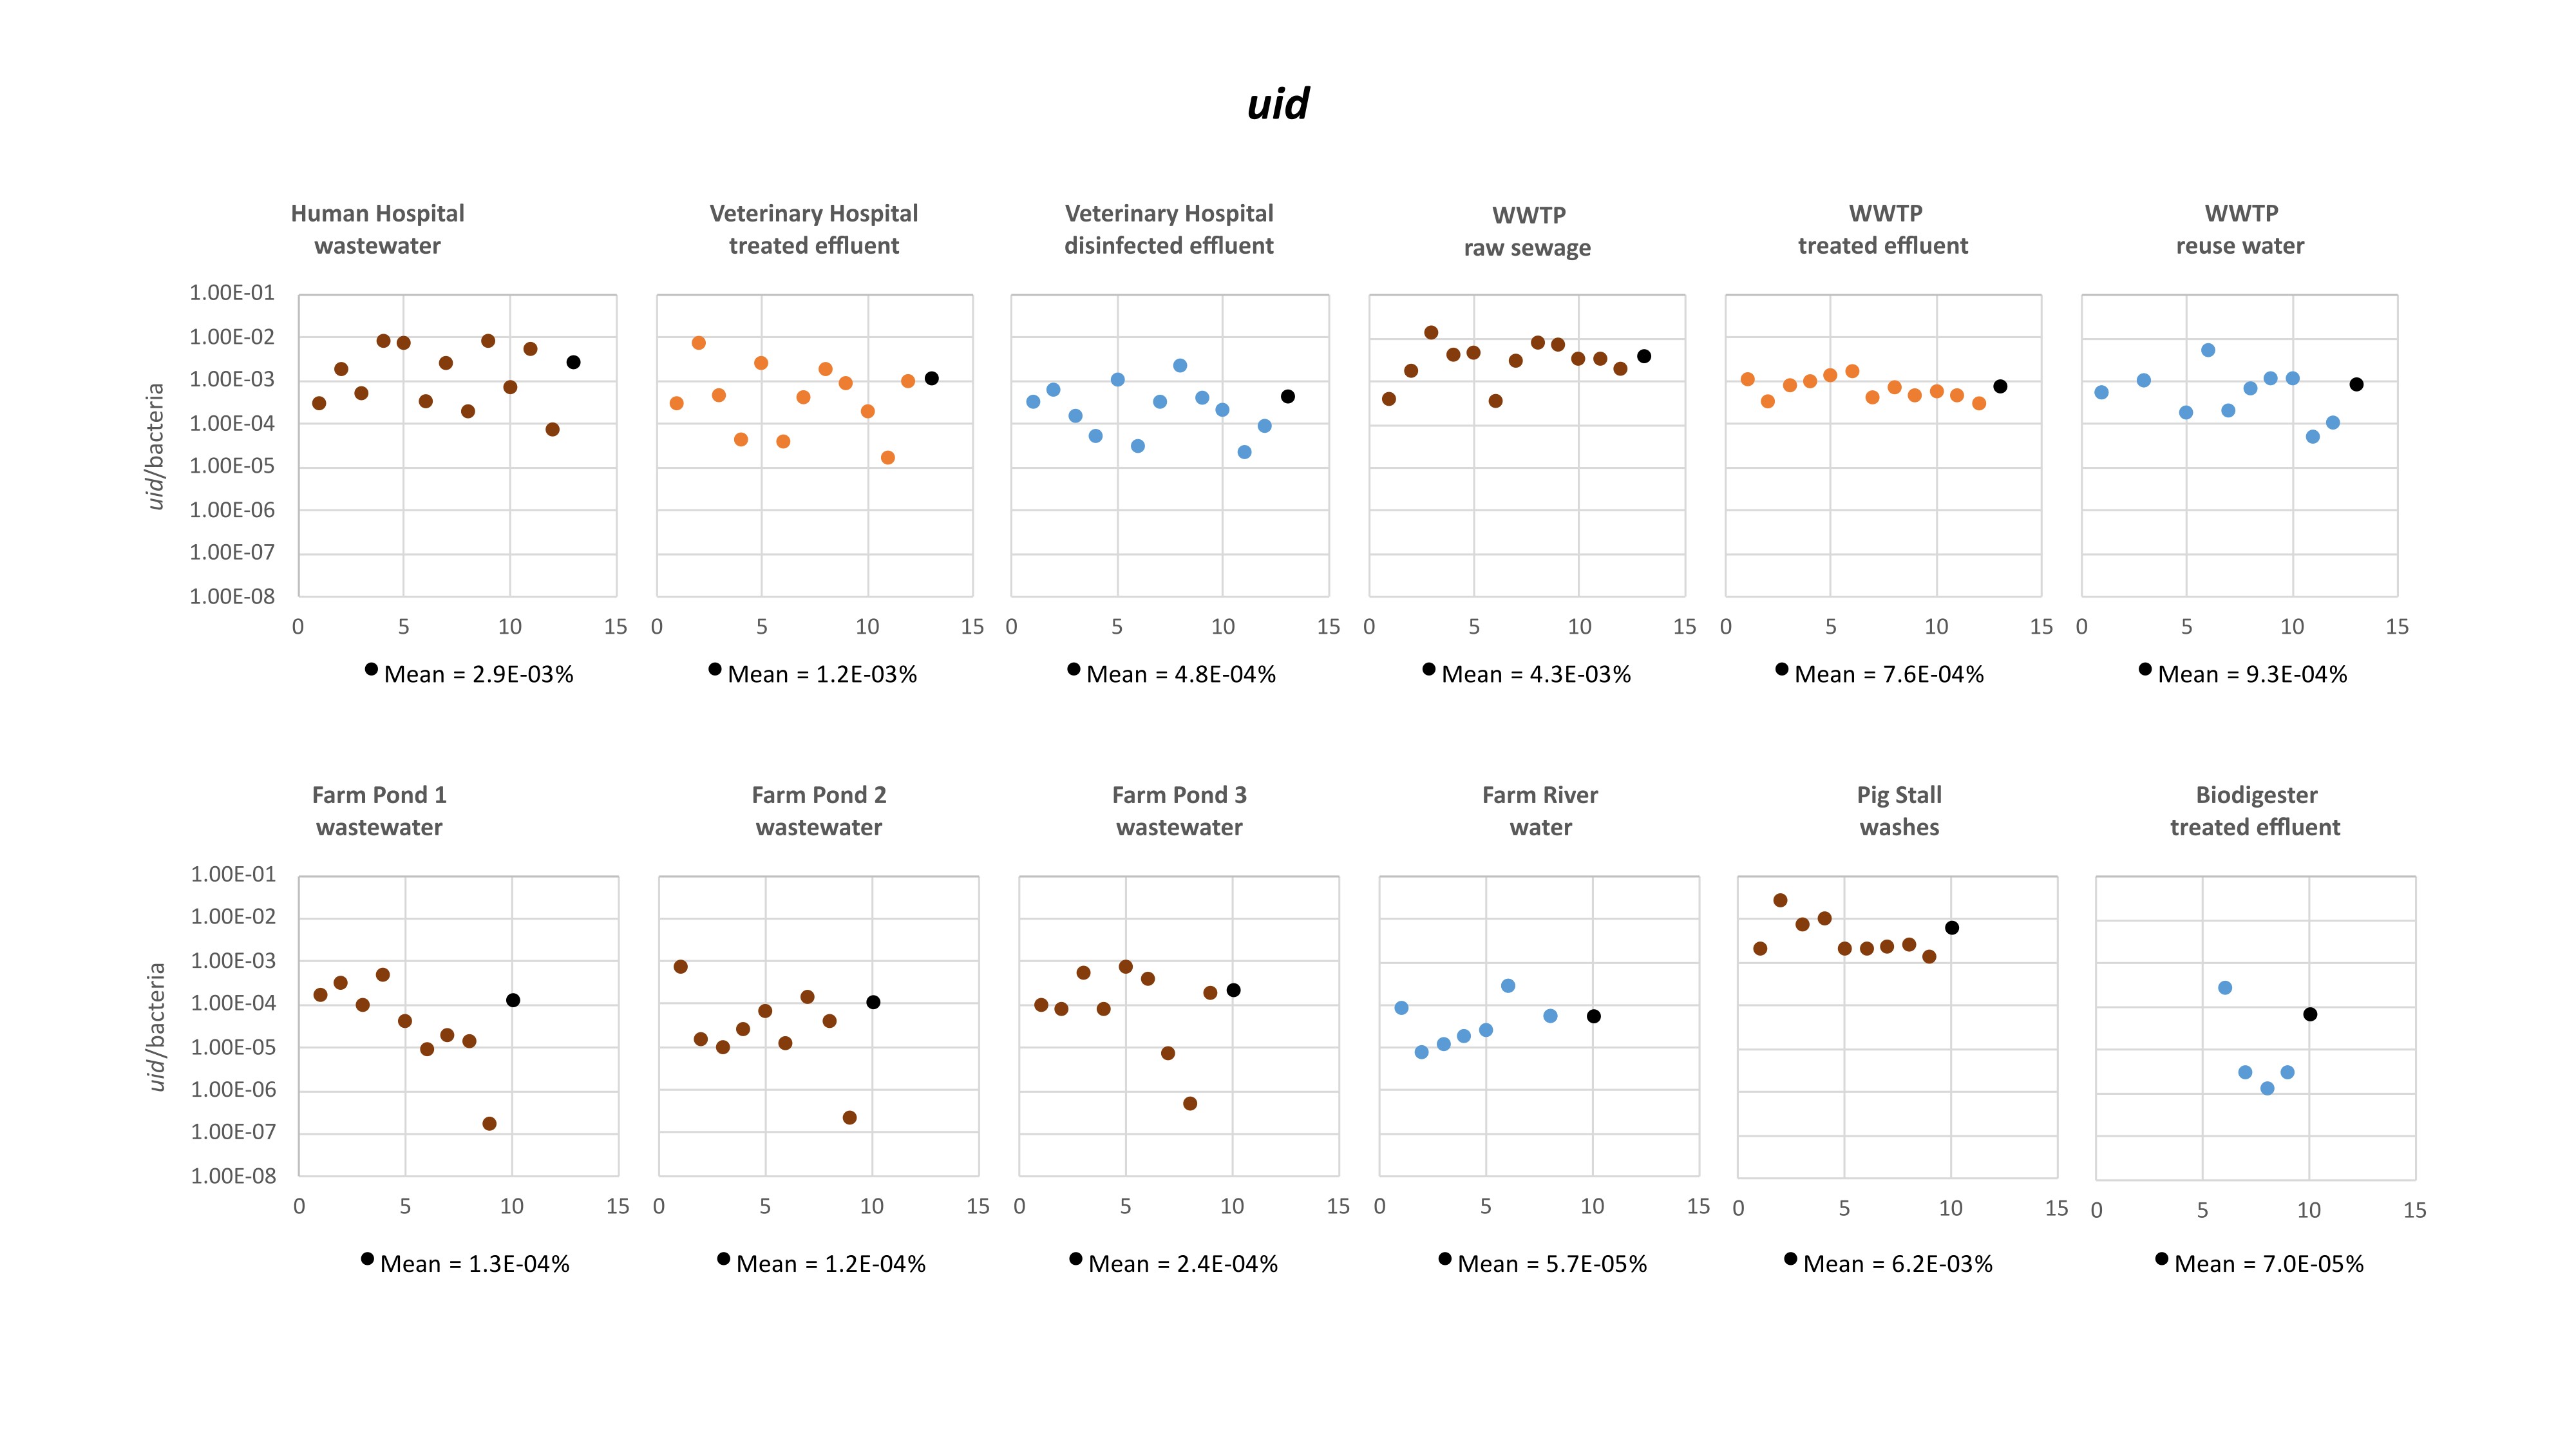Click the Farm Pond 1 wastewater title

tap(379, 811)
